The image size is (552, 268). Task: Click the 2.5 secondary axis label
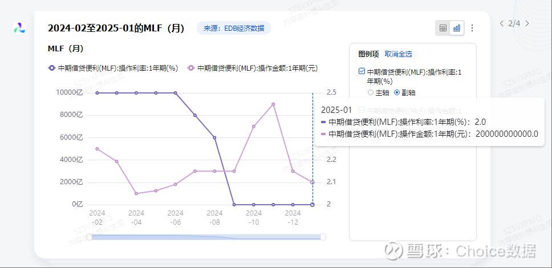(x=331, y=92)
